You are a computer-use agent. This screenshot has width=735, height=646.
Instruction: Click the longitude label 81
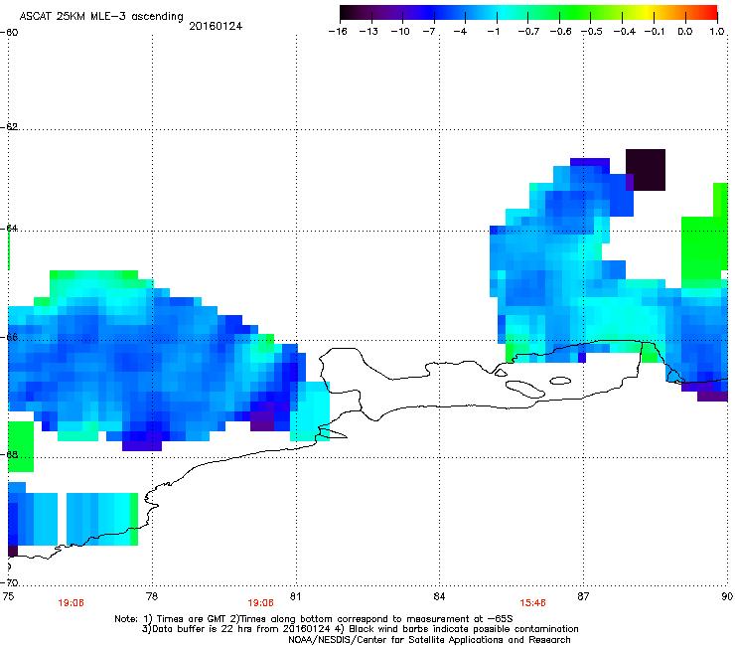[x=295, y=596]
